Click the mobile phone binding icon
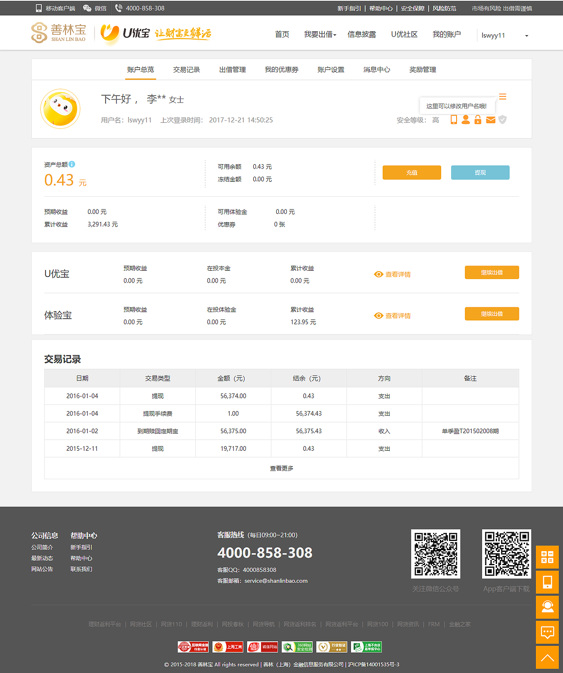The height and width of the screenshot is (673, 563). click(x=453, y=120)
